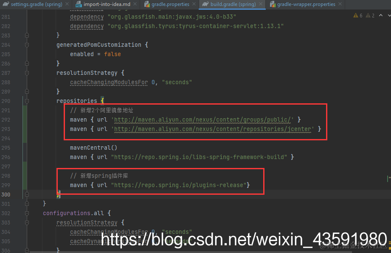Click the tyrus-container-servlet dependency string
Image resolution: width=391 pixels, height=253 pixels.
coord(195,26)
